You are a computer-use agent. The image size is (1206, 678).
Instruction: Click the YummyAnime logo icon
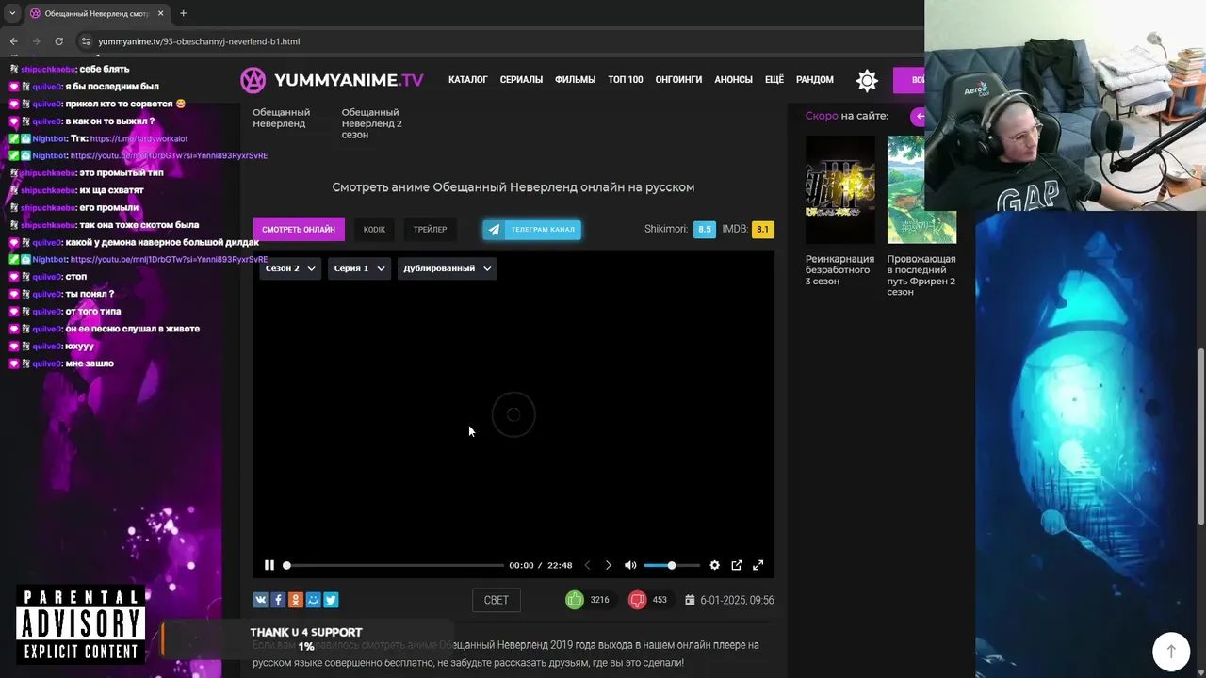(253, 80)
